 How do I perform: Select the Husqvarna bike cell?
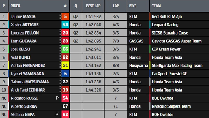click(138, 66)
